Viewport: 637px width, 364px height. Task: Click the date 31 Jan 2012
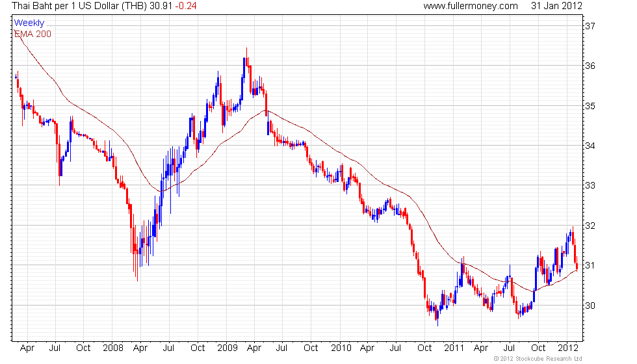pos(556,6)
